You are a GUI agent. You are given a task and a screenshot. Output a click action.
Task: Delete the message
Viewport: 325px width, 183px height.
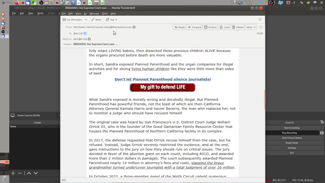click(238, 27)
